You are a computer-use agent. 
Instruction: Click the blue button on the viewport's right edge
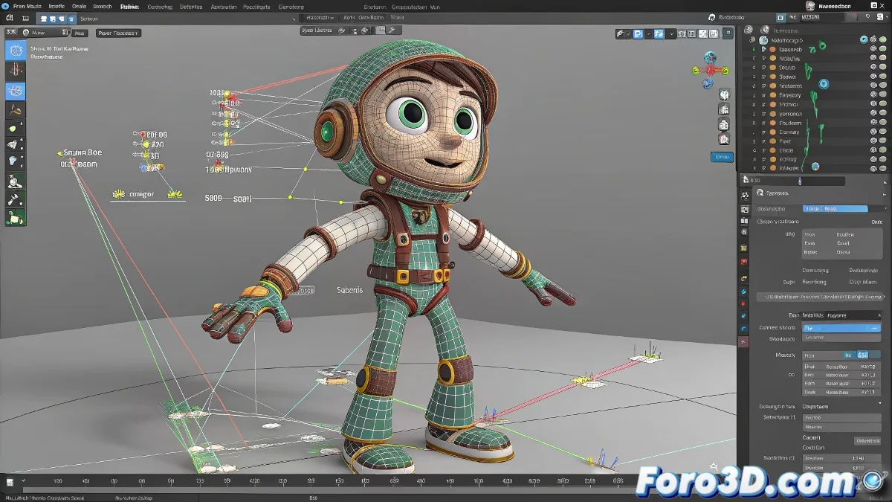point(722,157)
